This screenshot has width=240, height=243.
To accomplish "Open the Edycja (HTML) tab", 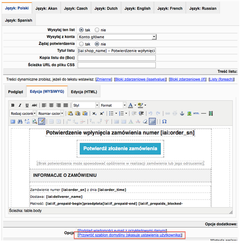I will point(84,92).
